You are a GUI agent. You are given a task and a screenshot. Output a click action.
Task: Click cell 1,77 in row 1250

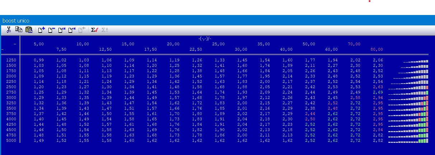point(310,60)
